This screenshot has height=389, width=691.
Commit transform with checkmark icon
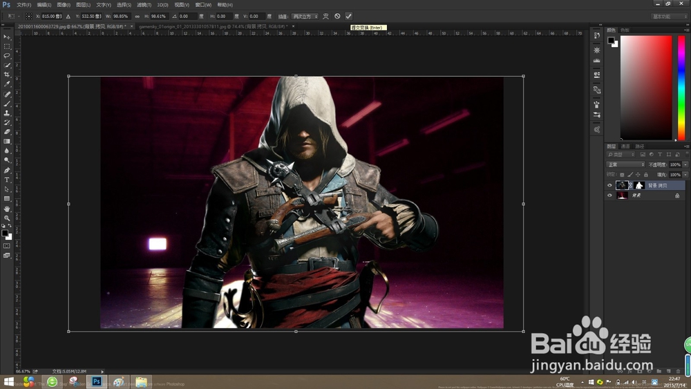click(x=348, y=17)
